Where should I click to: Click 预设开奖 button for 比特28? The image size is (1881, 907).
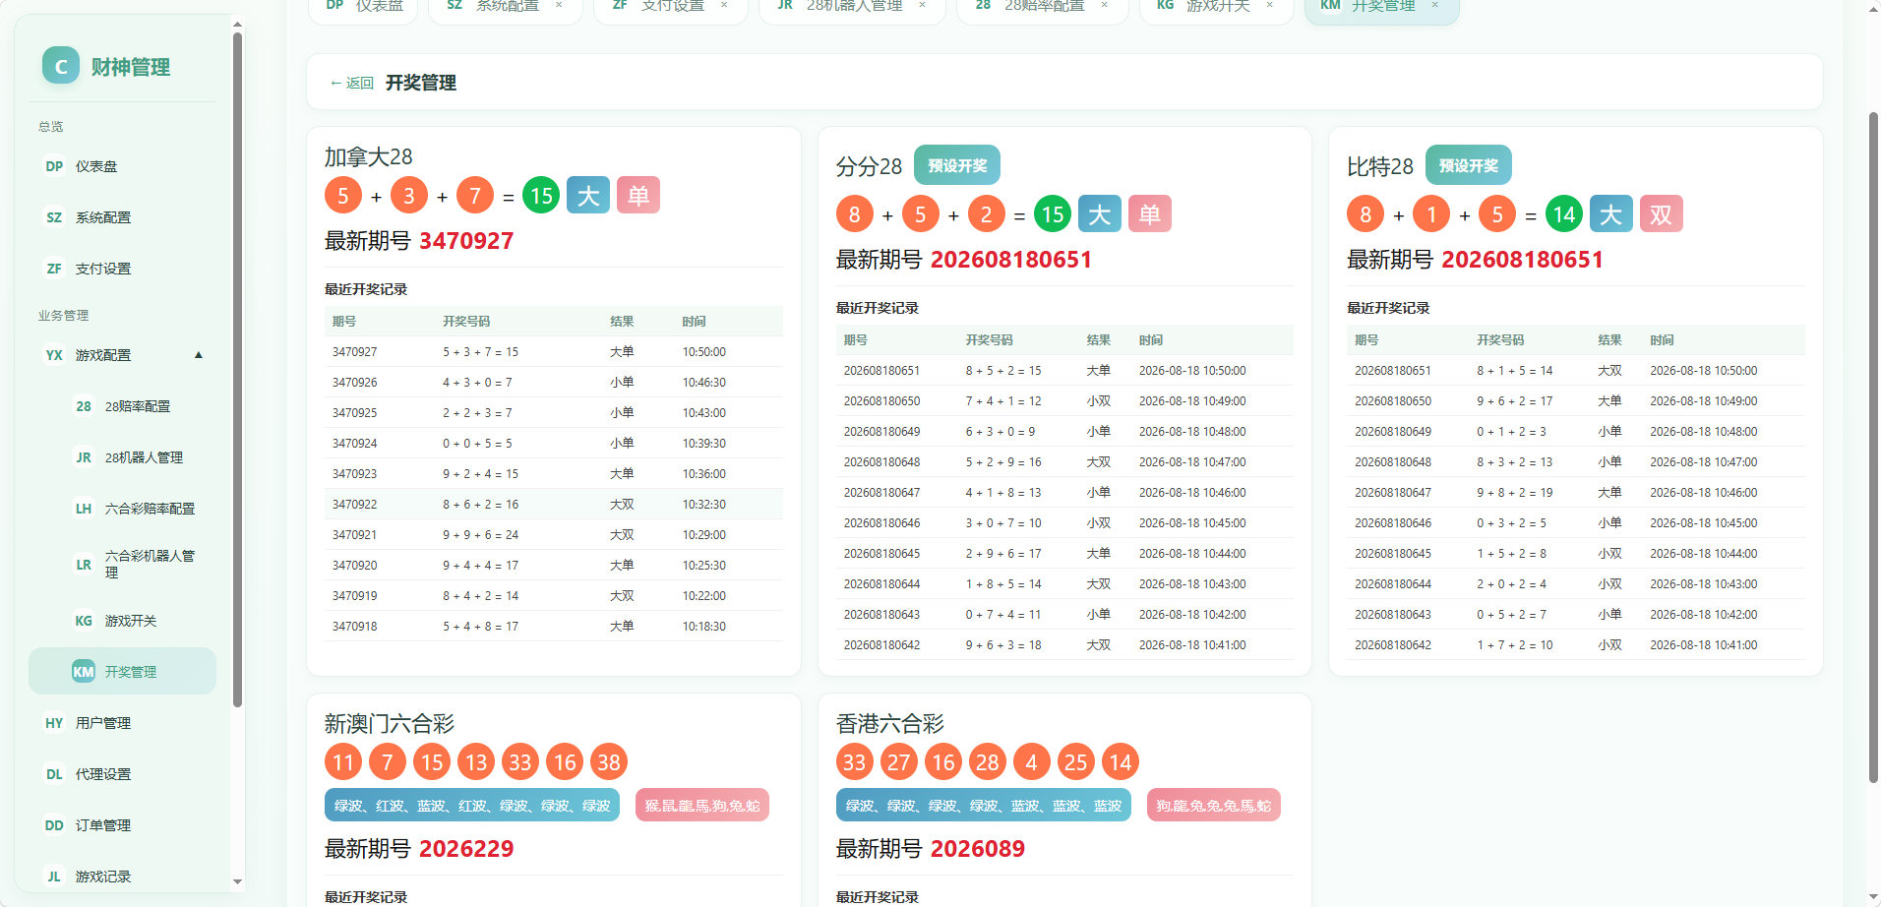pyautogui.click(x=1468, y=165)
